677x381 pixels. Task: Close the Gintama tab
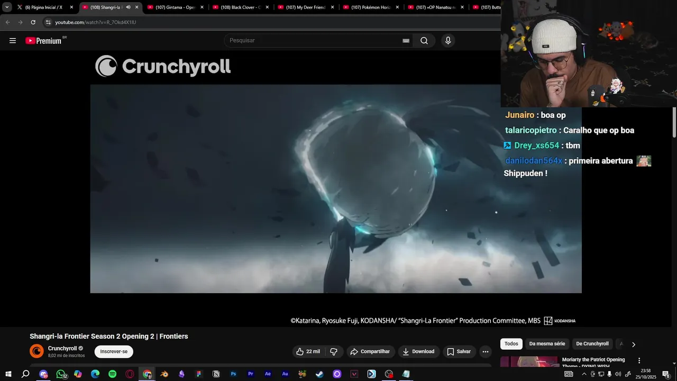pos(202,7)
